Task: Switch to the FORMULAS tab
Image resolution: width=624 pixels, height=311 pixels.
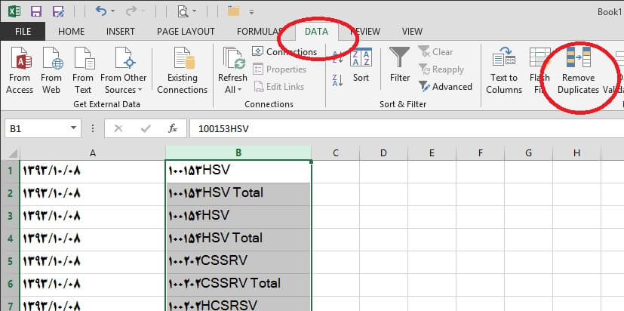Action: coord(260,32)
